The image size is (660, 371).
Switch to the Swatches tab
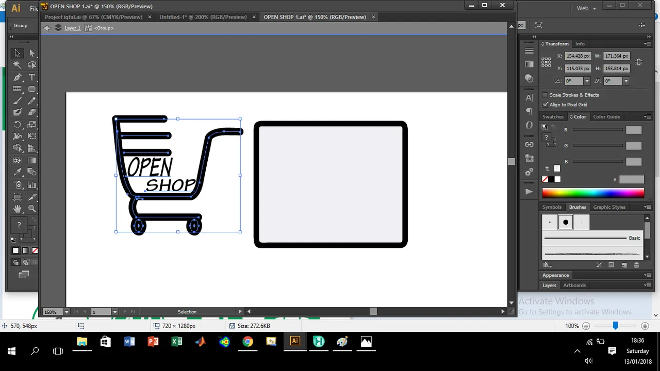[553, 117]
